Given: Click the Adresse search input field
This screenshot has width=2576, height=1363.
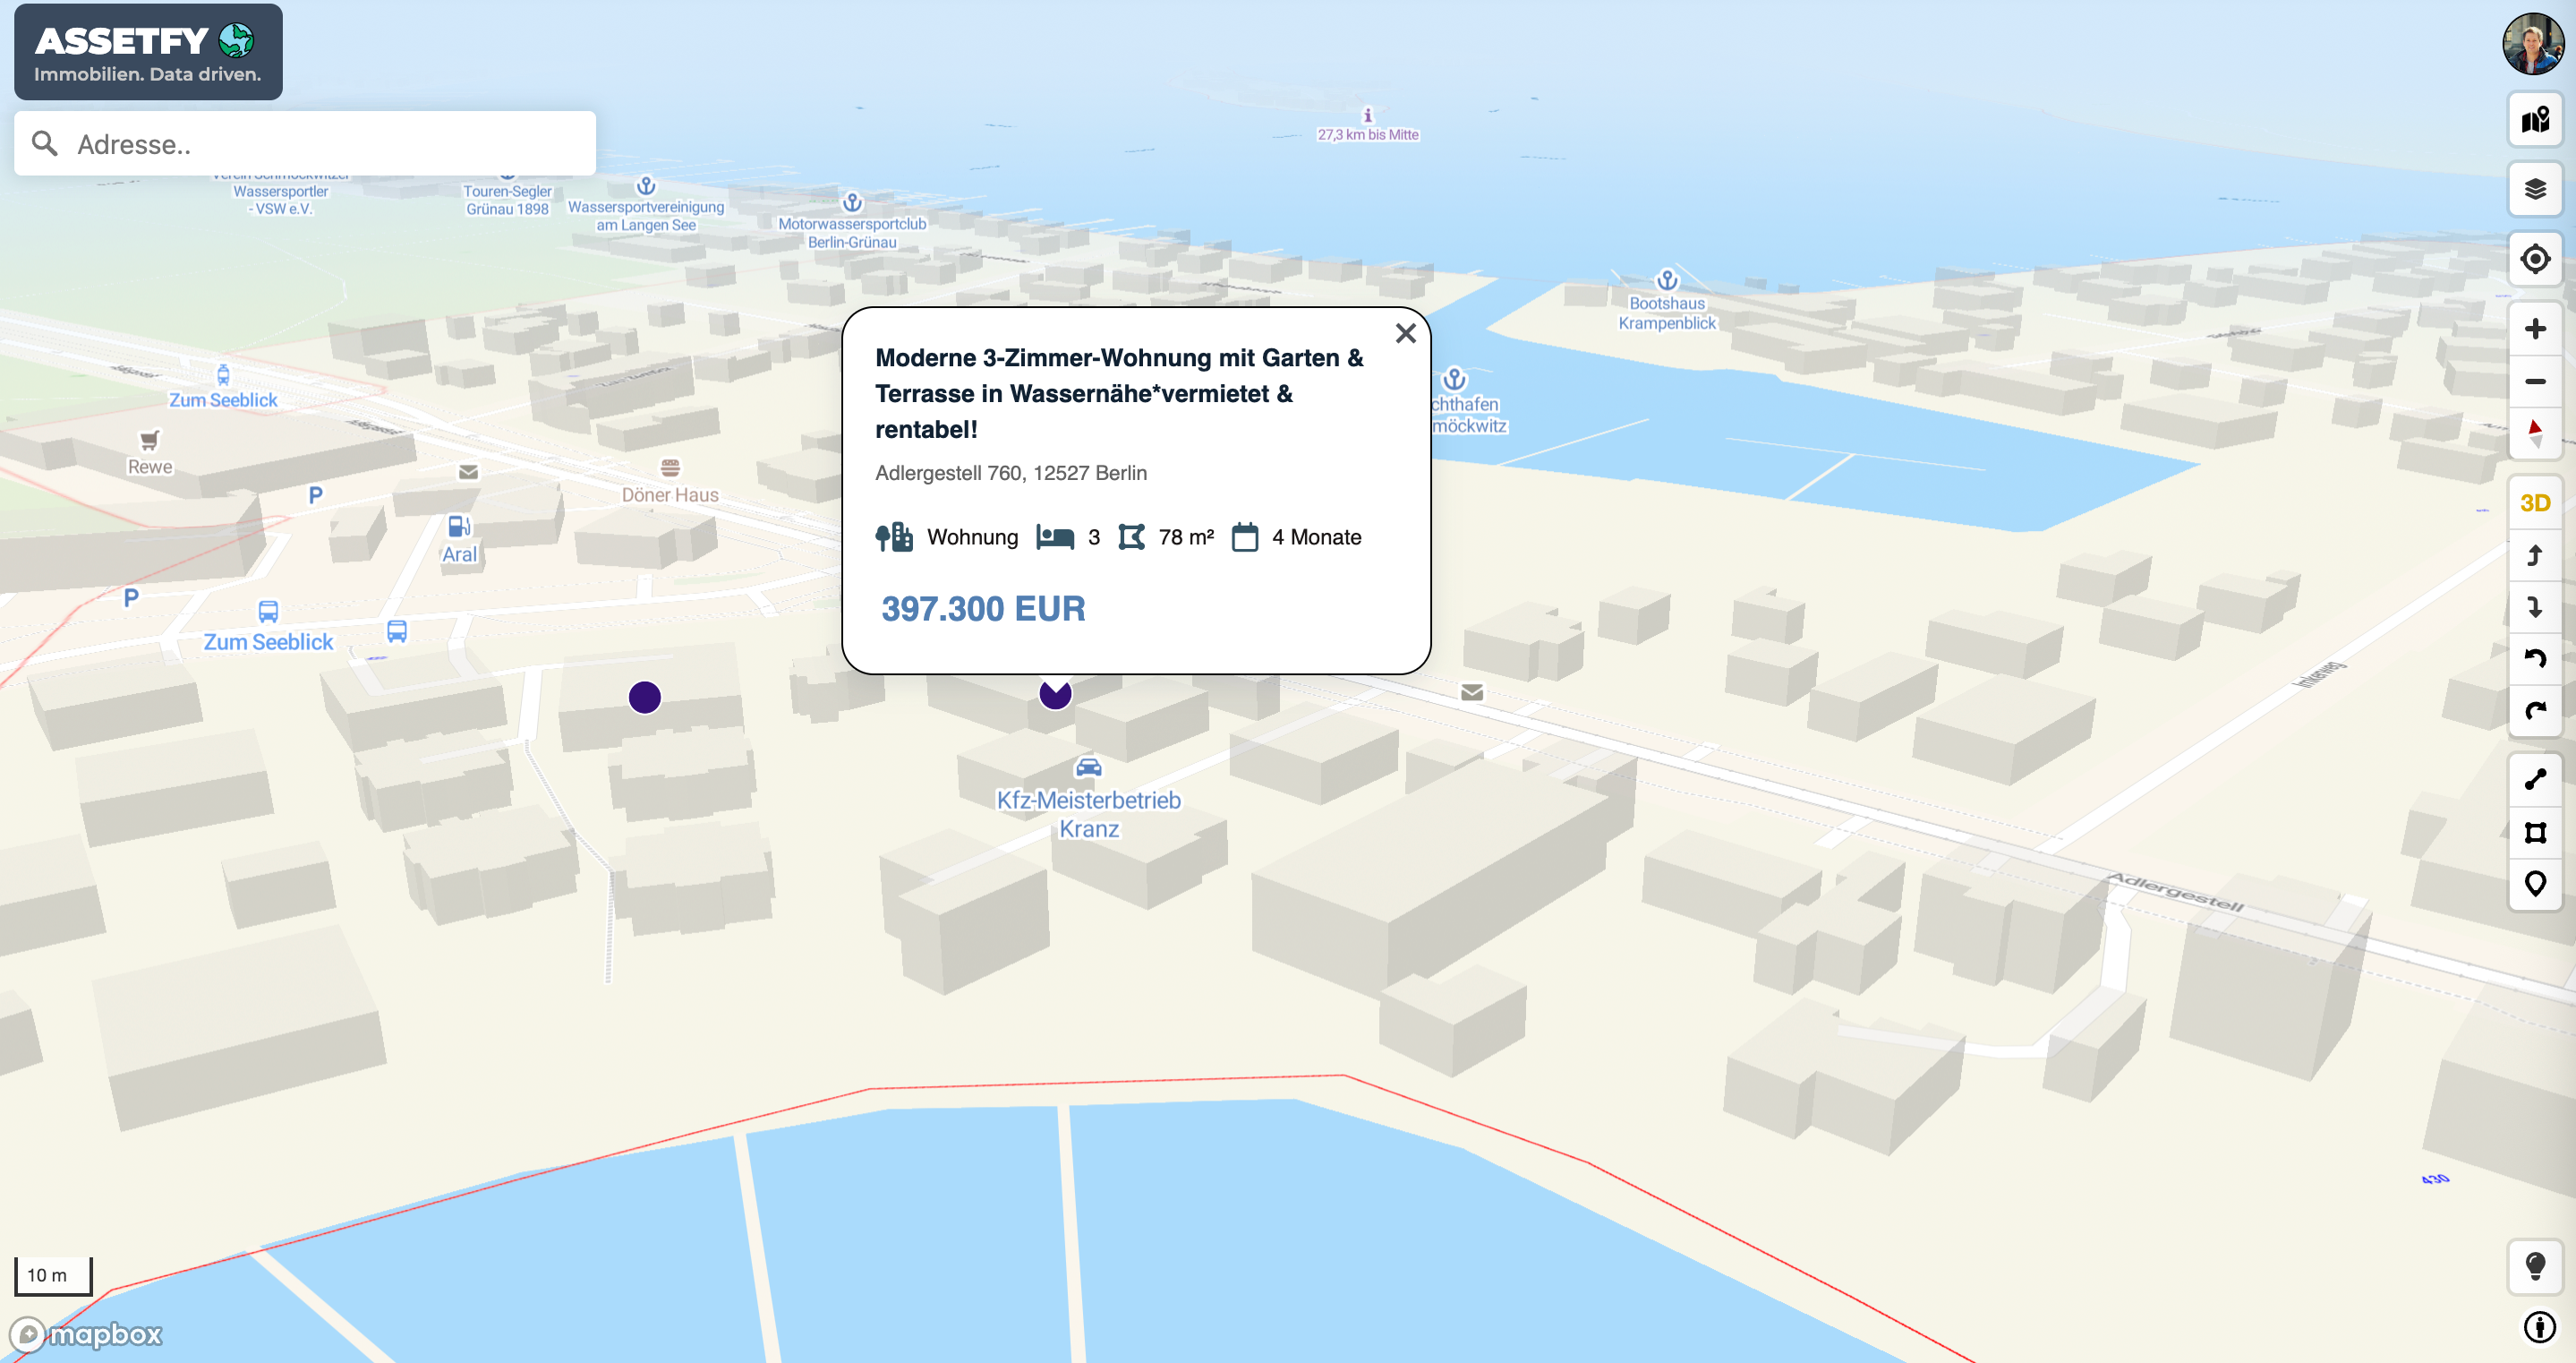Looking at the screenshot, I should 300,143.
